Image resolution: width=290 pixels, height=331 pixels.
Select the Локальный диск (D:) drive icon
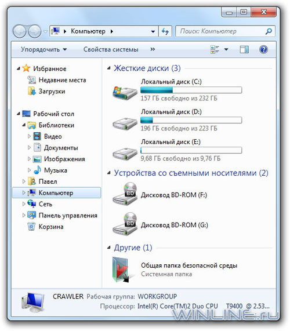pyautogui.click(x=125, y=123)
